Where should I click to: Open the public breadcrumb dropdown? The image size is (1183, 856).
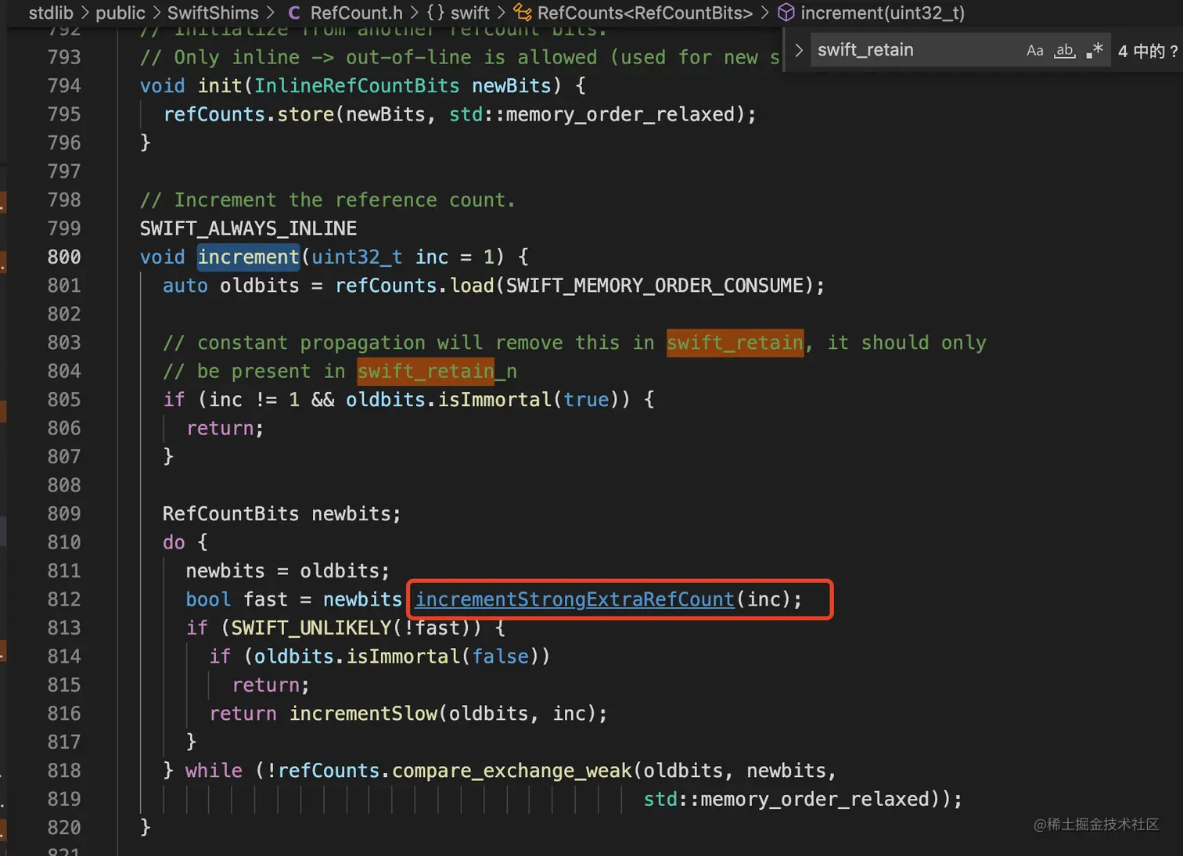[x=120, y=13]
